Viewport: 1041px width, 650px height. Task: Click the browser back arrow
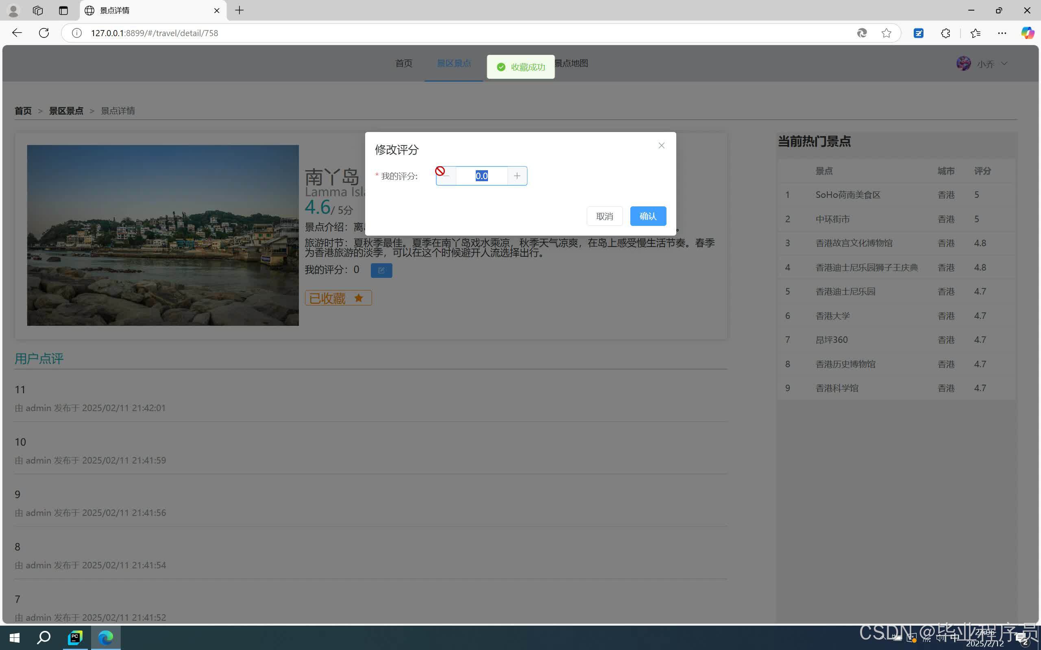(x=17, y=33)
